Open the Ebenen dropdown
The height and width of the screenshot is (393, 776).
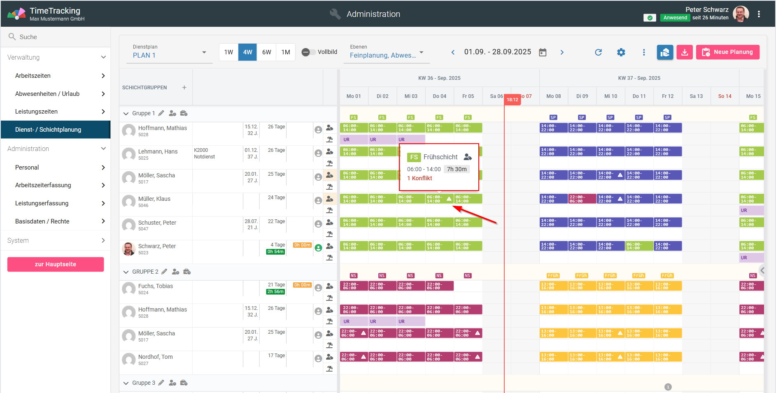(386, 52)
